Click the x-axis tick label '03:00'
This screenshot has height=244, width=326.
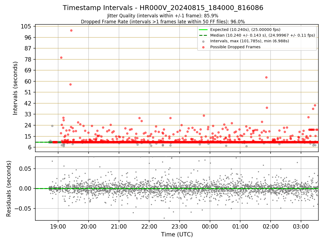(x=301, y=226)
